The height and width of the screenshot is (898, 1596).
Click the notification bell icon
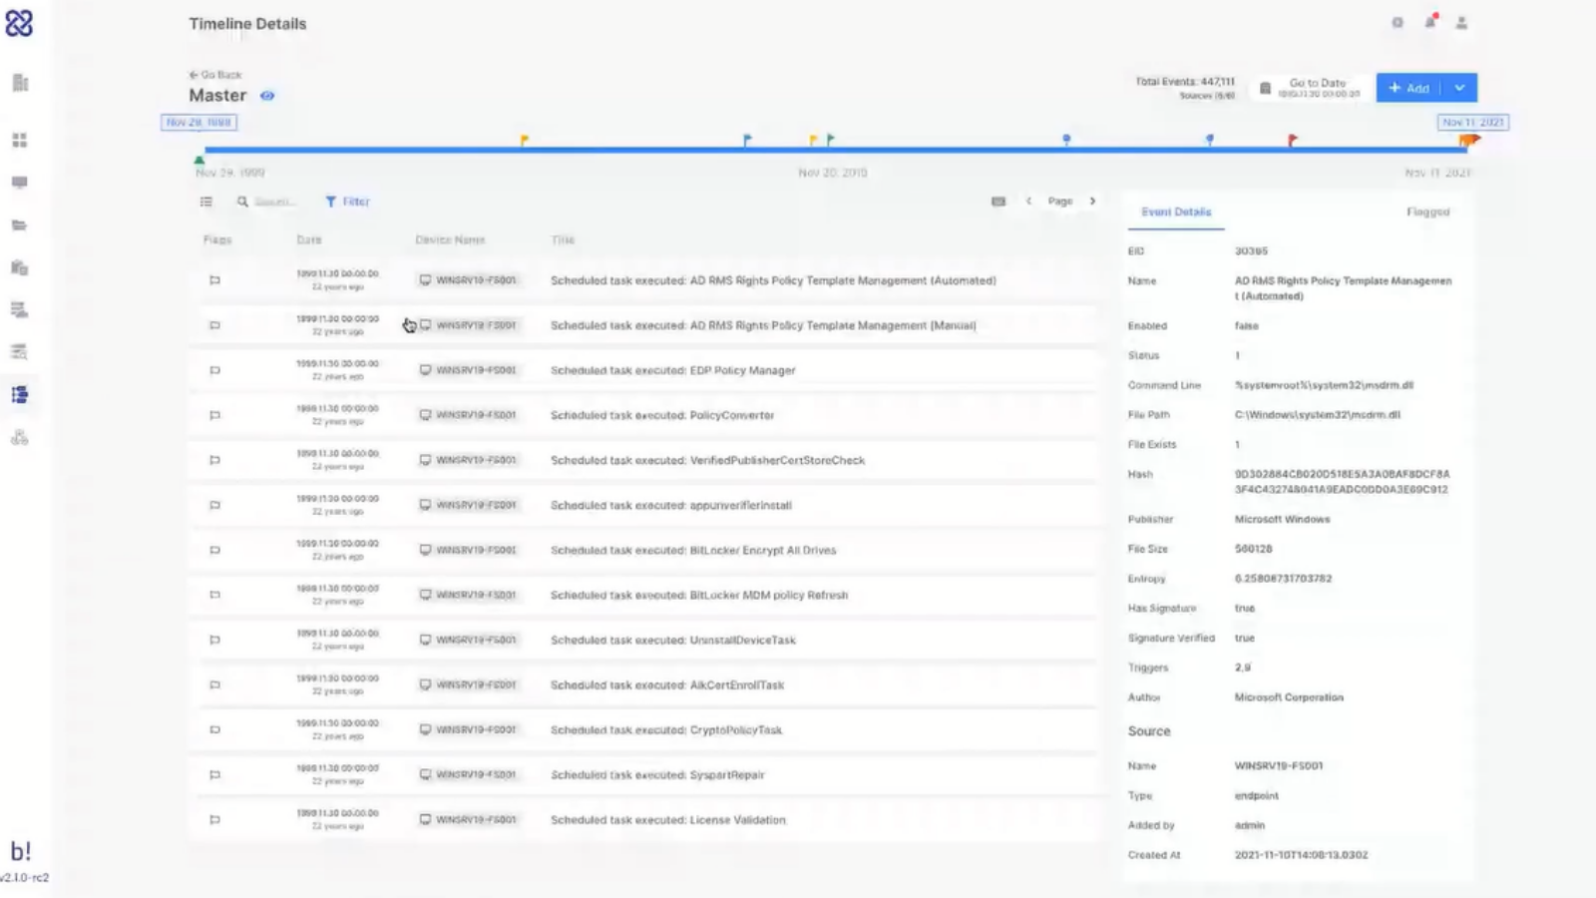(x=1430, y=22)
